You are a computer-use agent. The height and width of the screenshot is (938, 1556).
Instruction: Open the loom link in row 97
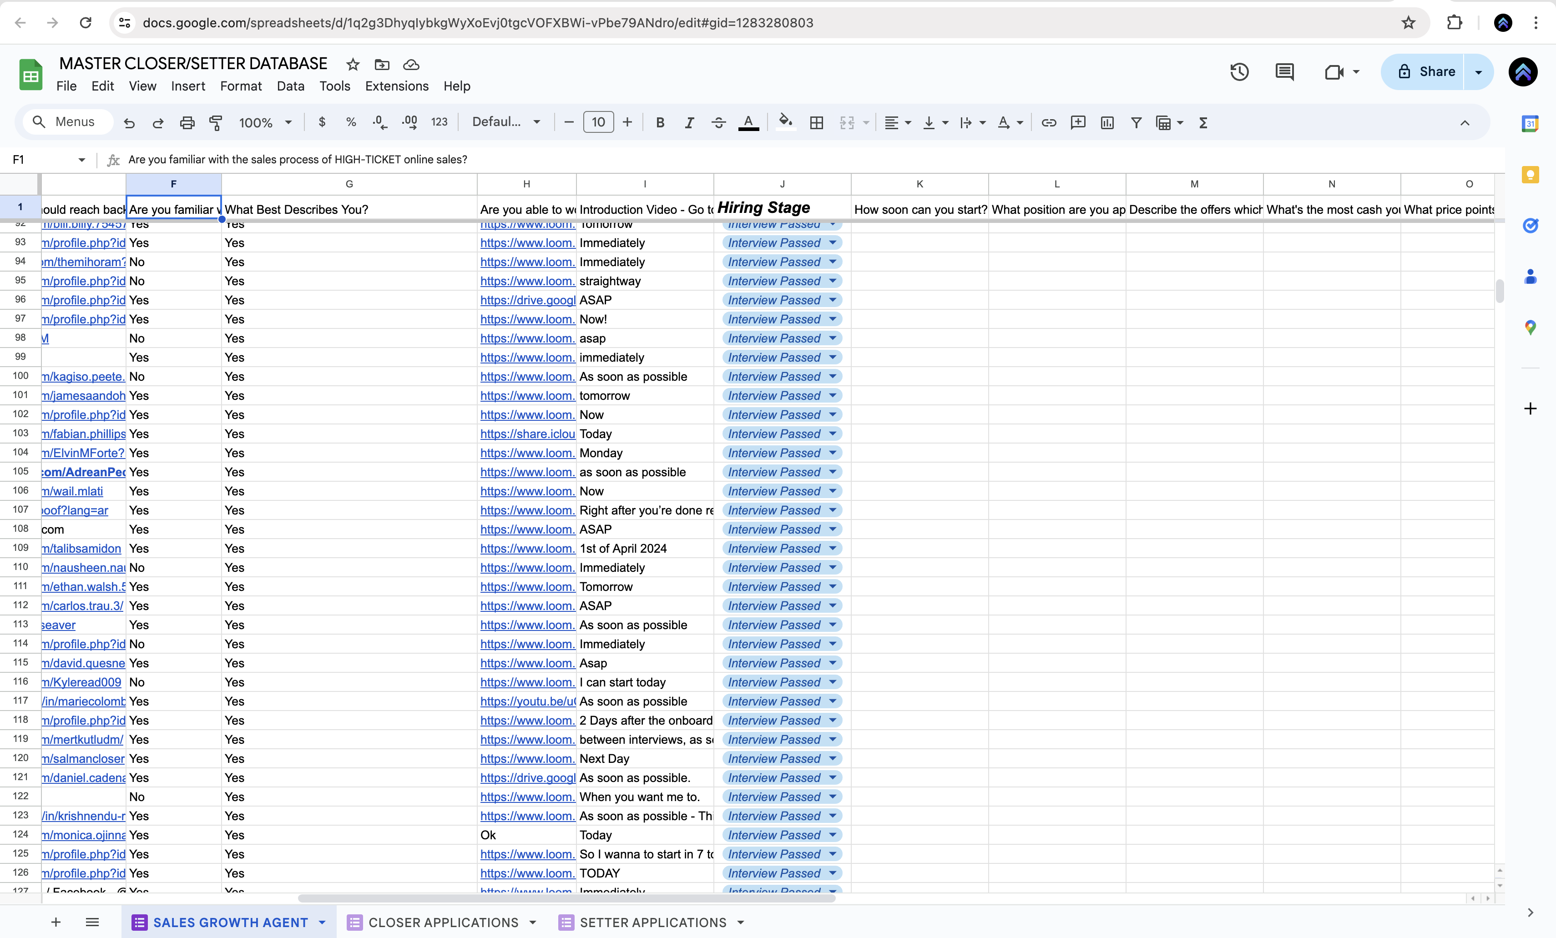point(527,319)
